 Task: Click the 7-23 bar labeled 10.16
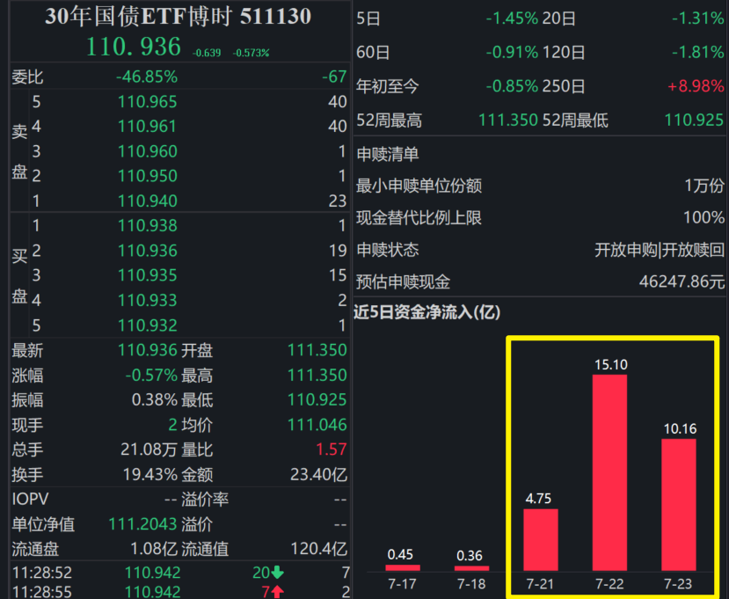point(679,505)
